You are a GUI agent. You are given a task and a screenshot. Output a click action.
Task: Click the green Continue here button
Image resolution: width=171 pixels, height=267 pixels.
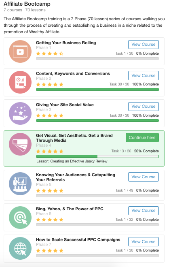pos(142,138)
